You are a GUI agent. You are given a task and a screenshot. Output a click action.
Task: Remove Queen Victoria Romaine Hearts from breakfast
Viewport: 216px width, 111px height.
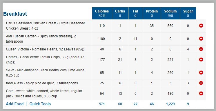tap(201, 49)
